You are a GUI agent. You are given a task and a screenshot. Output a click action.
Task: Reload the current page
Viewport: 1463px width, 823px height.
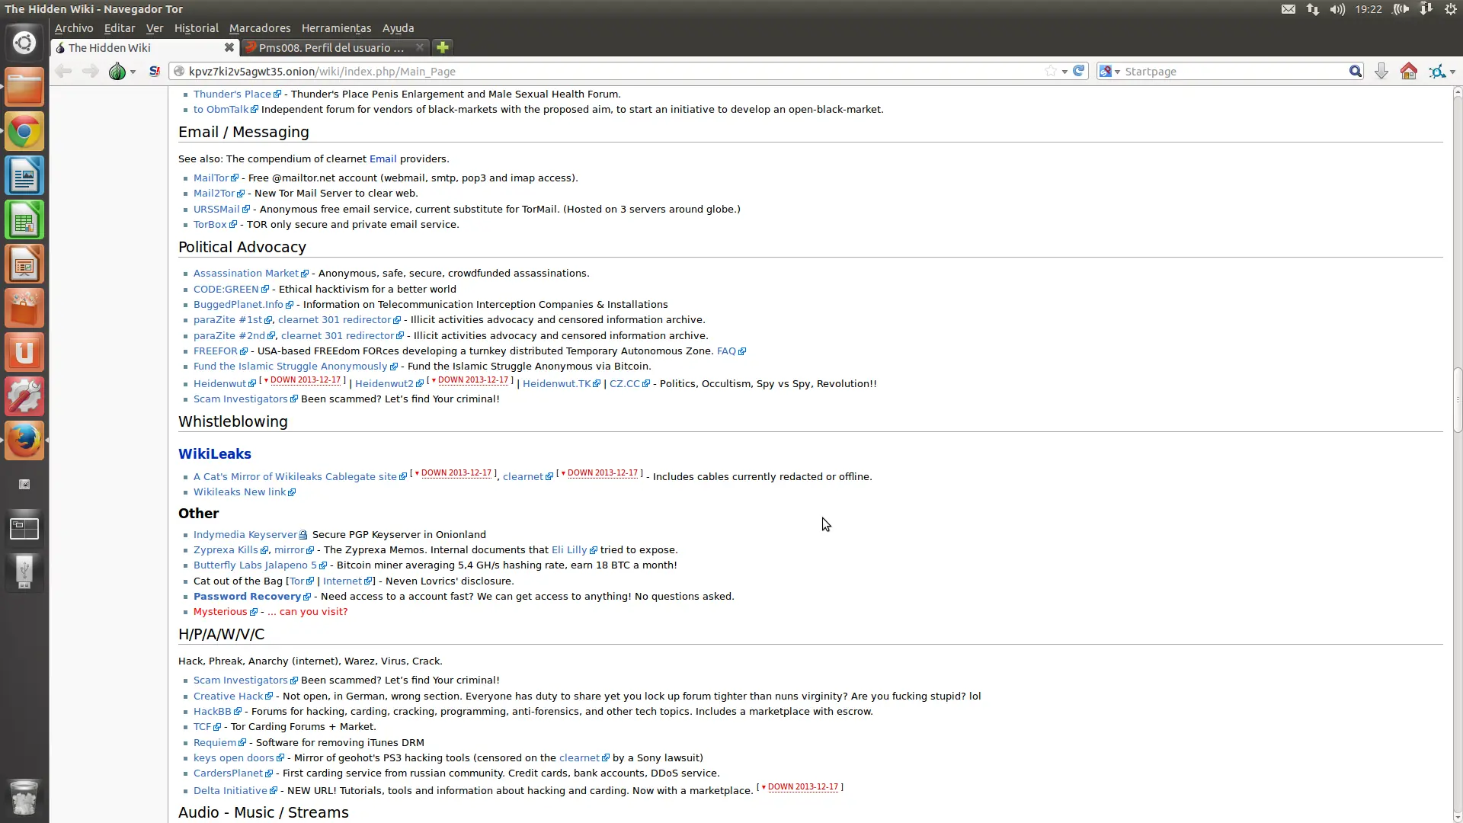1079,71
